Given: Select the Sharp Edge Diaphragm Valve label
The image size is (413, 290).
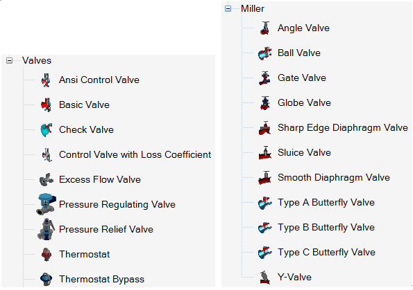Looking at the screenshot, I should click(x=343, y=128).
